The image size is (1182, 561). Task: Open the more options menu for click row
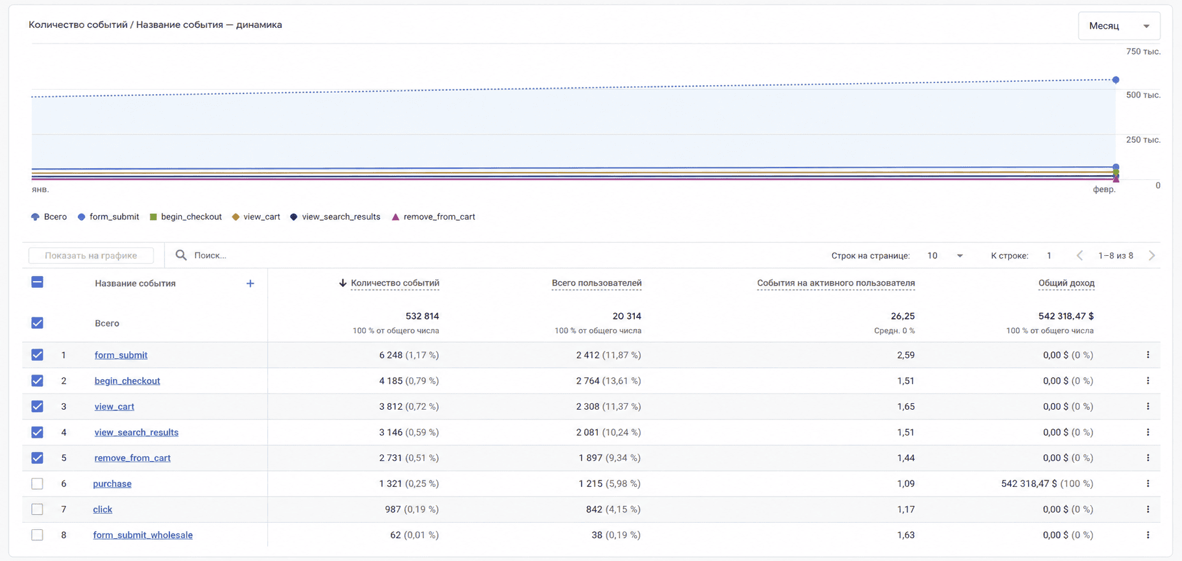click(x=1148, y=510)
